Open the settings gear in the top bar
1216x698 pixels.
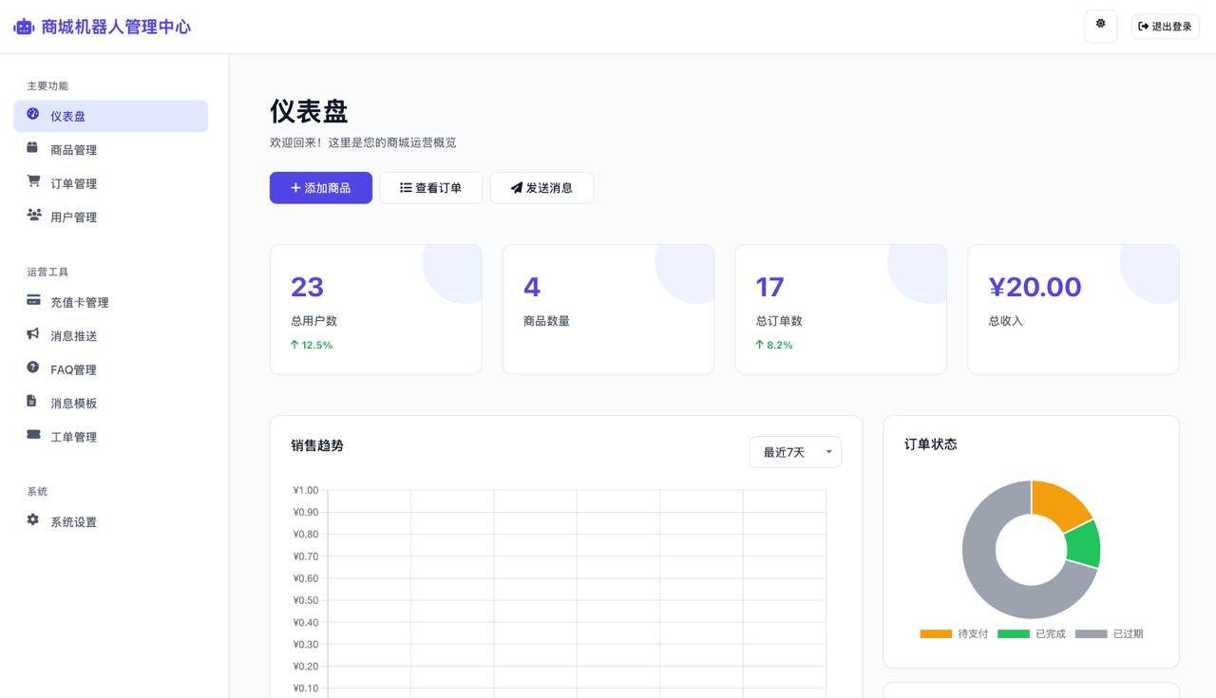(x=1100, y=26)
